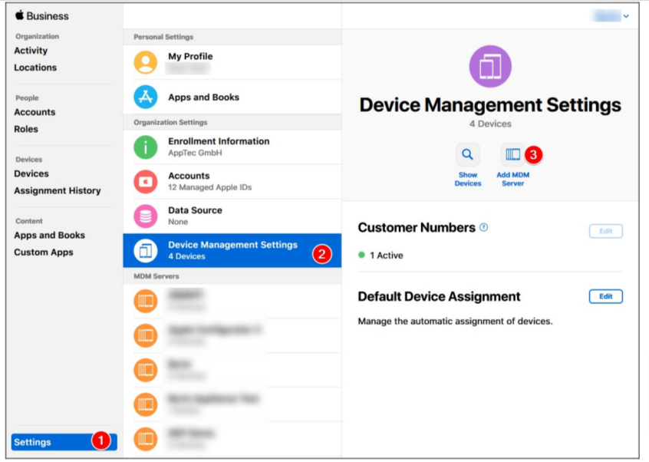Click the Apps and Books store icon
Image resolution: width=649 pixels, height=462 pixels.
coord(146,97)
